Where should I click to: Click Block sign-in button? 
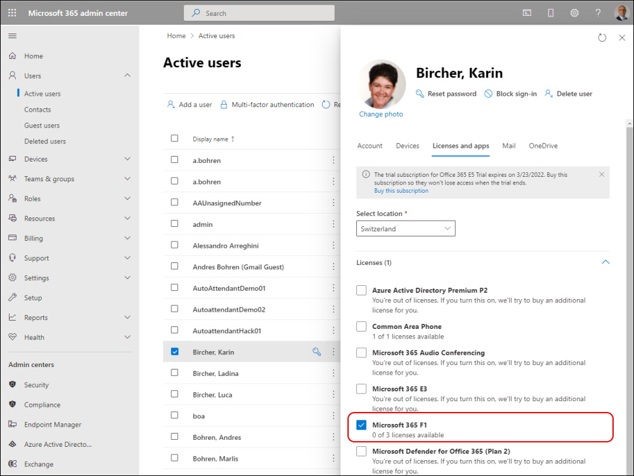pyautogui.click(x=510, y=94)
